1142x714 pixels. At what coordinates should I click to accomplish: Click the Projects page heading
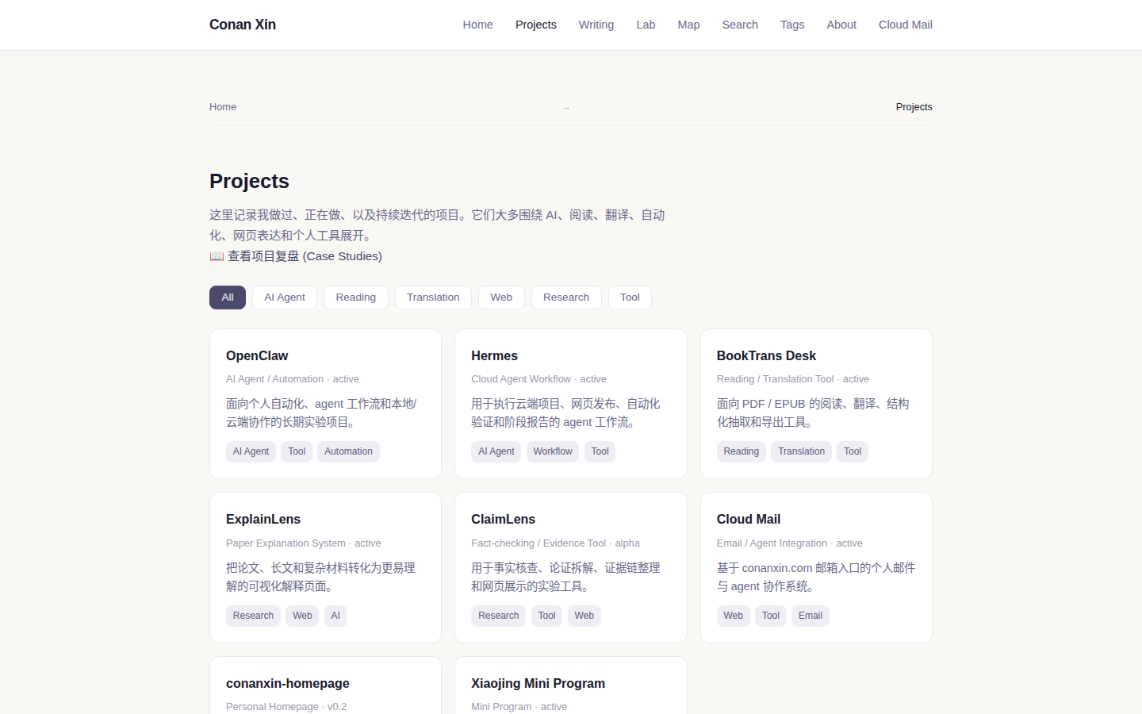point(249,182)
